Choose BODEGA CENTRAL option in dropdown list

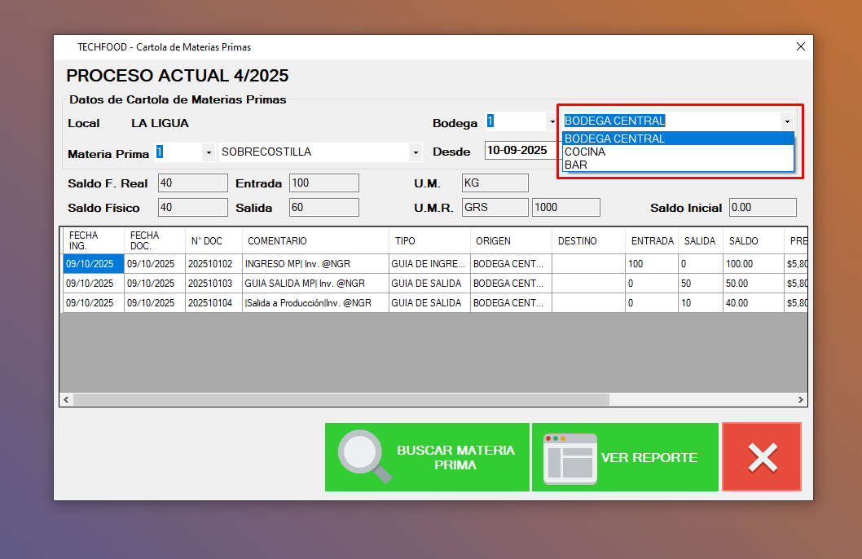click(614, 139)
